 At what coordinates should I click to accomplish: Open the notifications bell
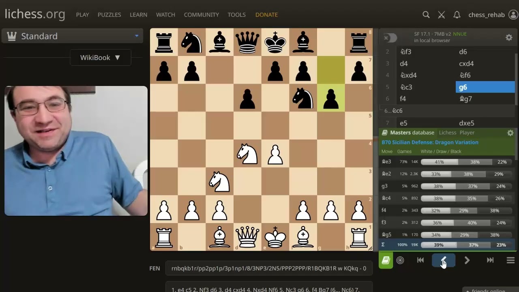pyautogui.click(x=457, y=15)
